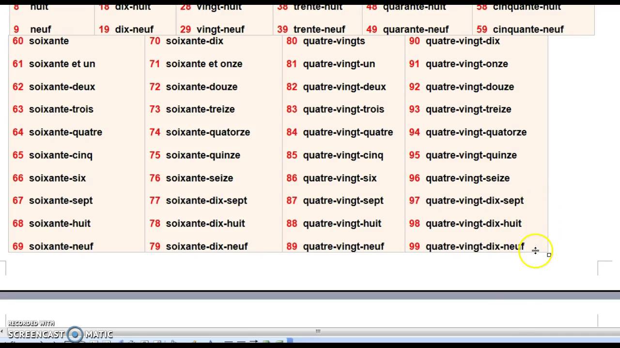The height and width of the screenshot is (348, 620).
Task: Place cursor in soixante-quatorze
Action: 208,132
